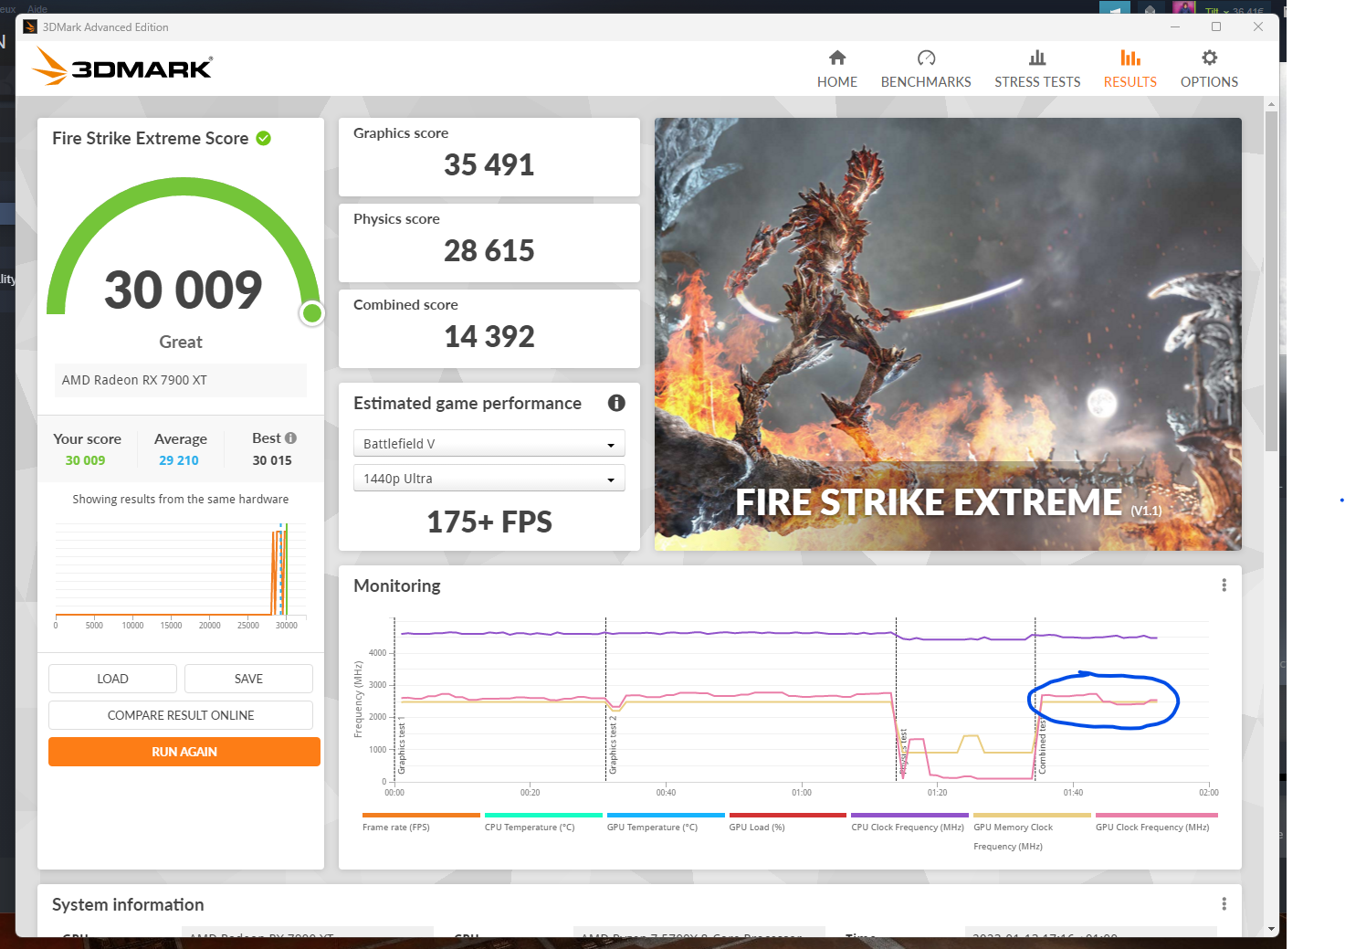Image resolution: width=1345 pixels, height=949 pixels.
Task: Open the System information three-dot menu
Action: pyautogui.click(x=1224, y=904)
